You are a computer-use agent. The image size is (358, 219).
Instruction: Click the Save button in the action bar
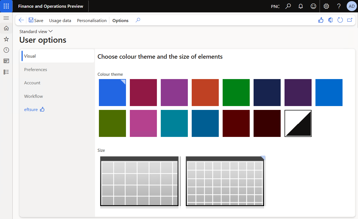(x=36, y=20)
